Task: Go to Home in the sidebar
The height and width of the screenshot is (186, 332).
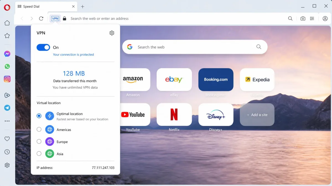Action: [x=7, y=23]
